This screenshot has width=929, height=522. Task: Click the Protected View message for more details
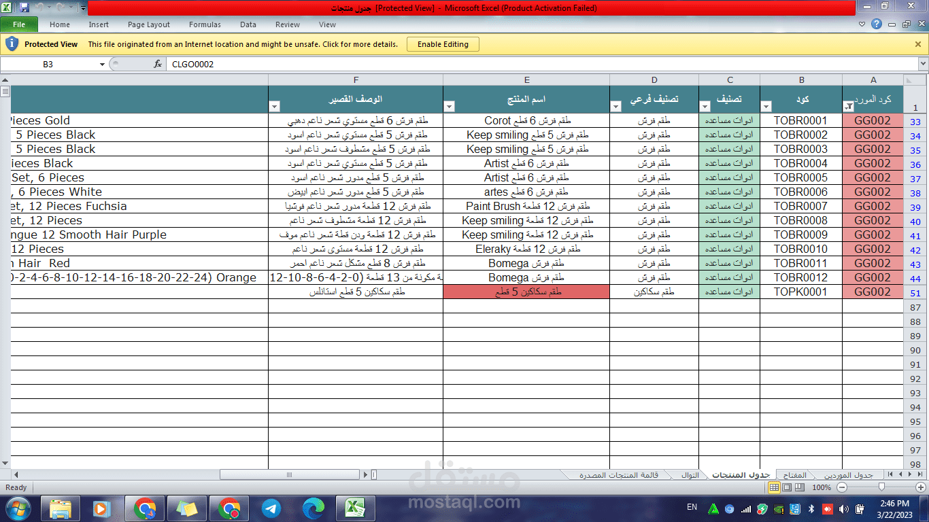243,44
